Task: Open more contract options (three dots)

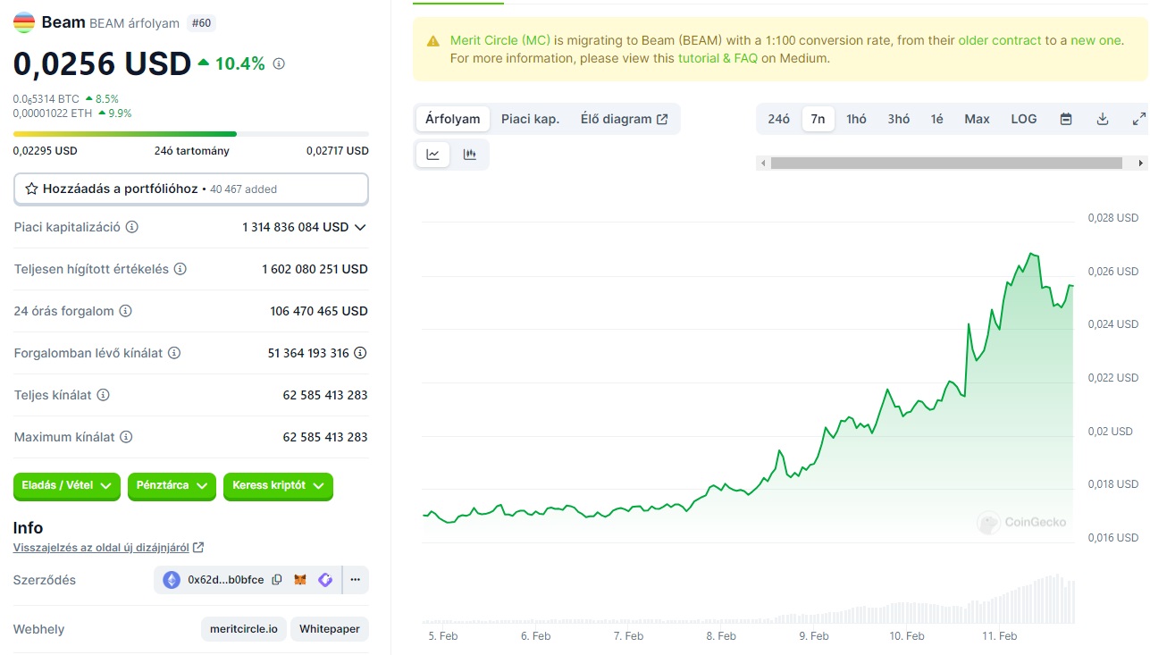Action: coord(355,580)
